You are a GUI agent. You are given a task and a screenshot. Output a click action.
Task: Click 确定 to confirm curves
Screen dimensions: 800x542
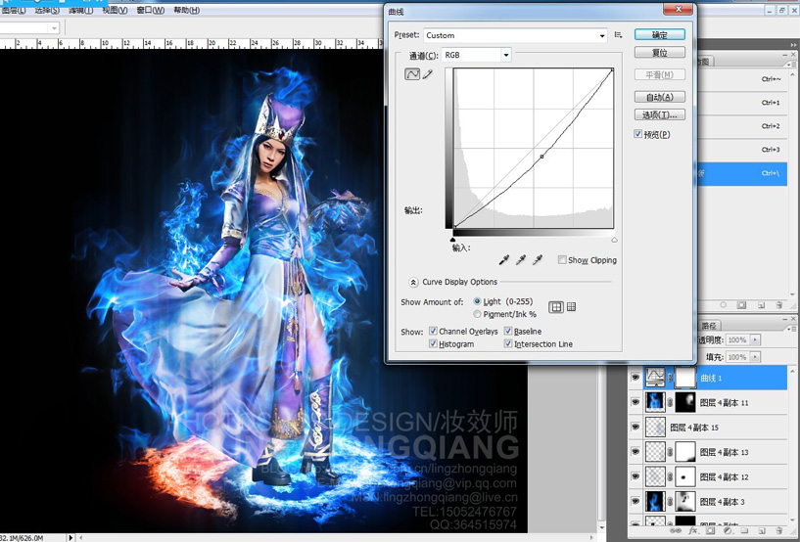(x=660, y=34)
